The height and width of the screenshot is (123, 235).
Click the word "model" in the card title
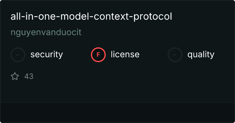point(75,16)
